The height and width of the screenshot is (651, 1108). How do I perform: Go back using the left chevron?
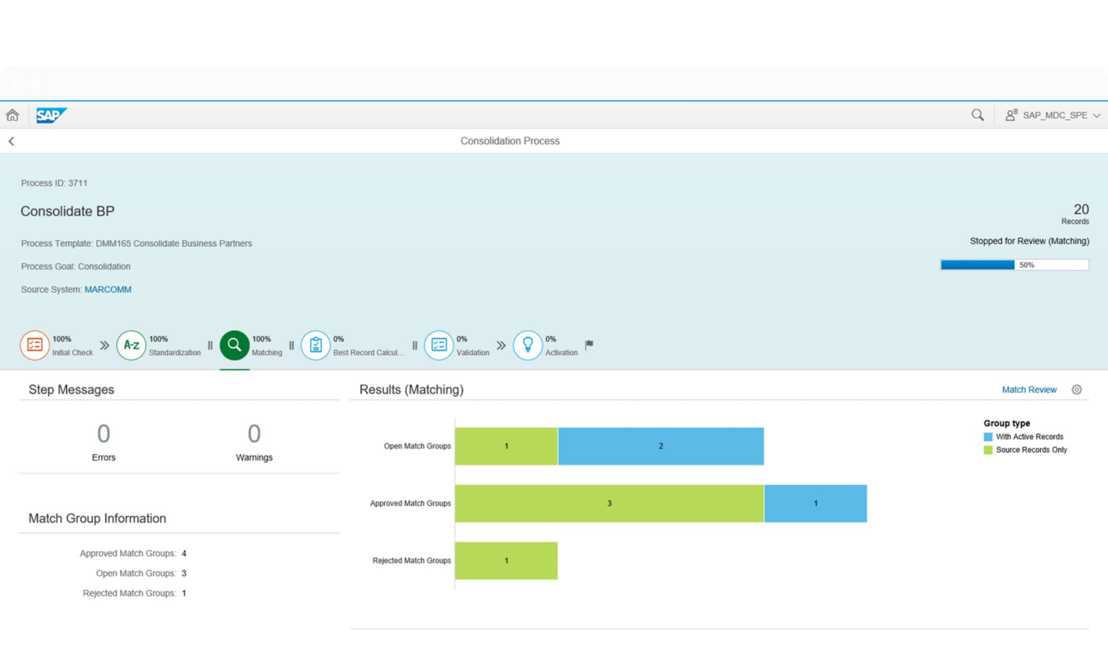point(11,141)
